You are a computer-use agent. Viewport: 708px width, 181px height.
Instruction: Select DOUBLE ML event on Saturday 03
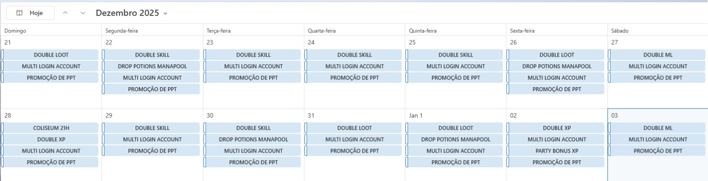tap(657, 128)
